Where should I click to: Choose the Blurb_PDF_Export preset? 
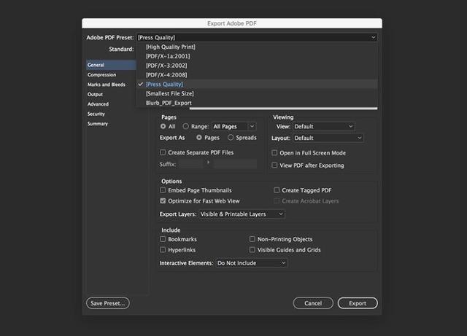[x=257, y=103]
